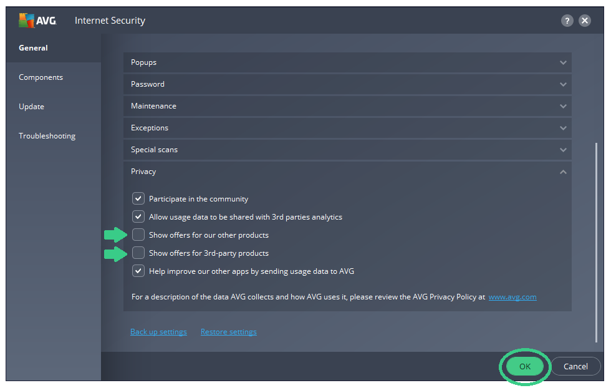Viewport: 611px width, 388px height.
Task: Enable Show offers for 3rd-party products
Action: pyautogui.click(x=138, y=253)
